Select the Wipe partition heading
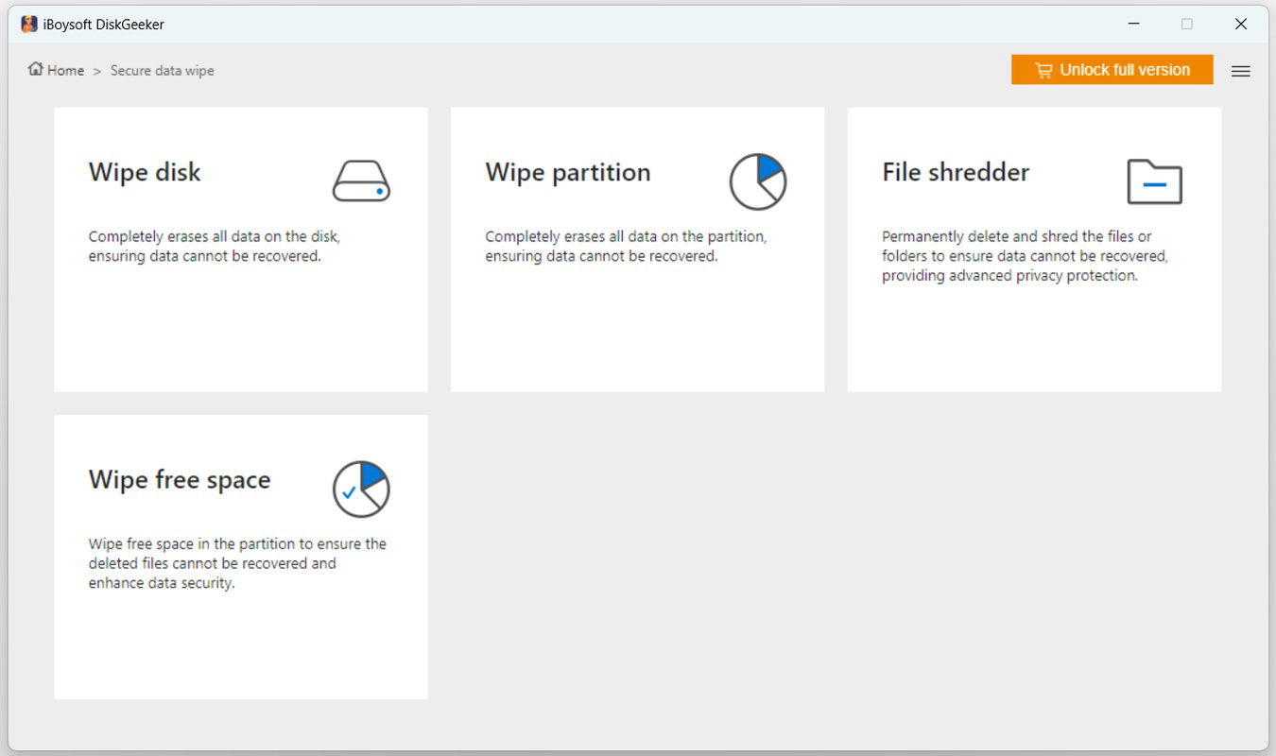Viewport: 1276px width, 756px height. click(568, 172)
